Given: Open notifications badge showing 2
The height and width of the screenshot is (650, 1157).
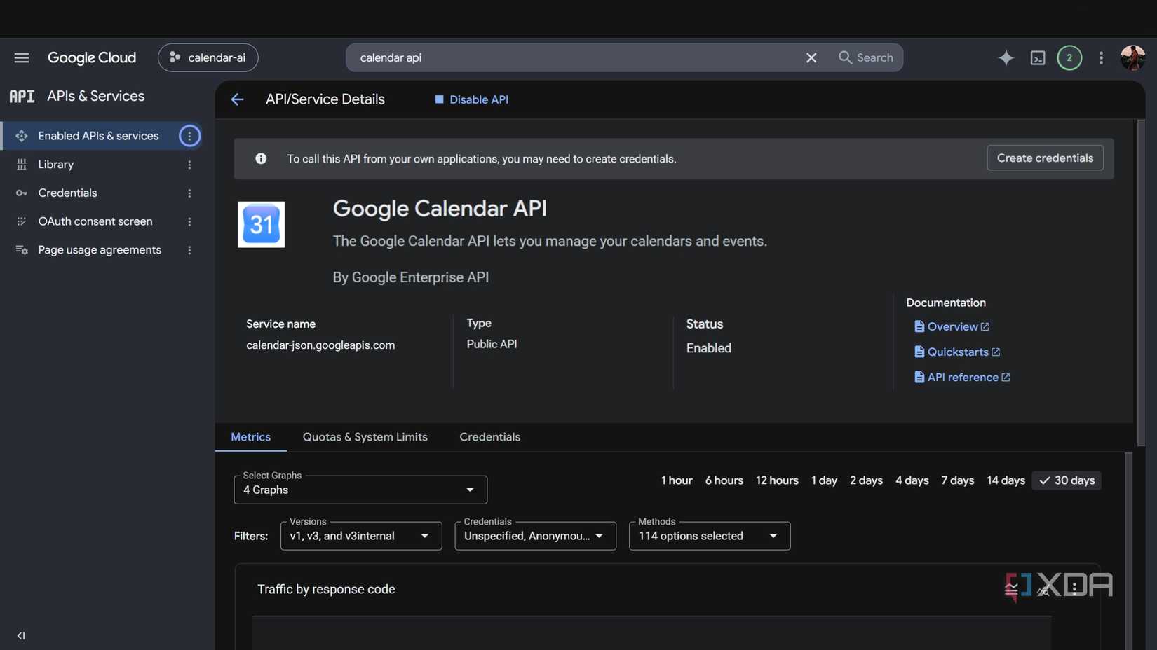Looking at the screenshot, I should [x=1069, y=57].
